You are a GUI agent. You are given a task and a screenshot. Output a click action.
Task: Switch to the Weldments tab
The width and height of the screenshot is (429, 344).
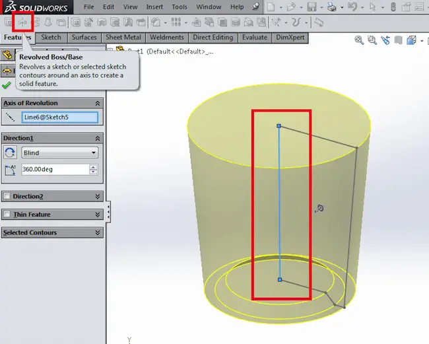point(167,38)
